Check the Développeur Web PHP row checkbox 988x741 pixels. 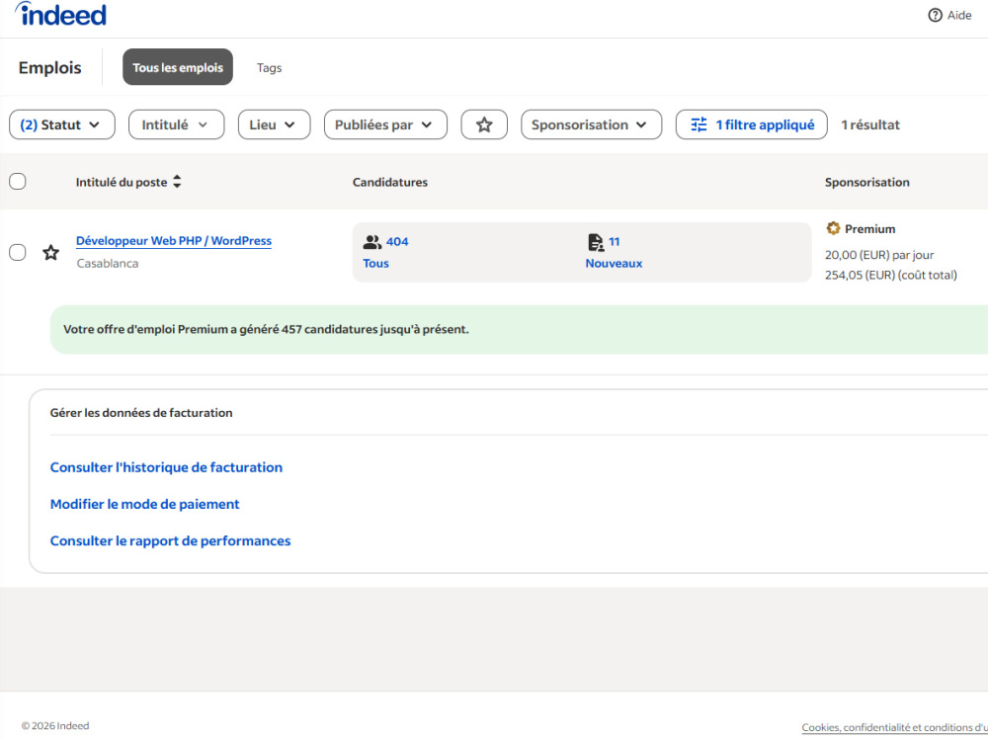[18, 253]
